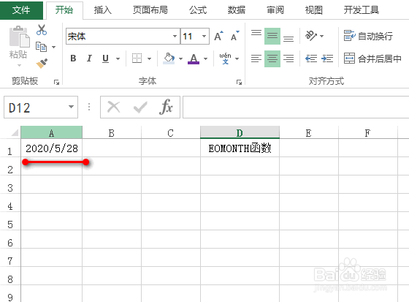The width and height of the screenshot is (409, 302).
Task: Click the Paste clipboard icon
Action: pos(19,37)
